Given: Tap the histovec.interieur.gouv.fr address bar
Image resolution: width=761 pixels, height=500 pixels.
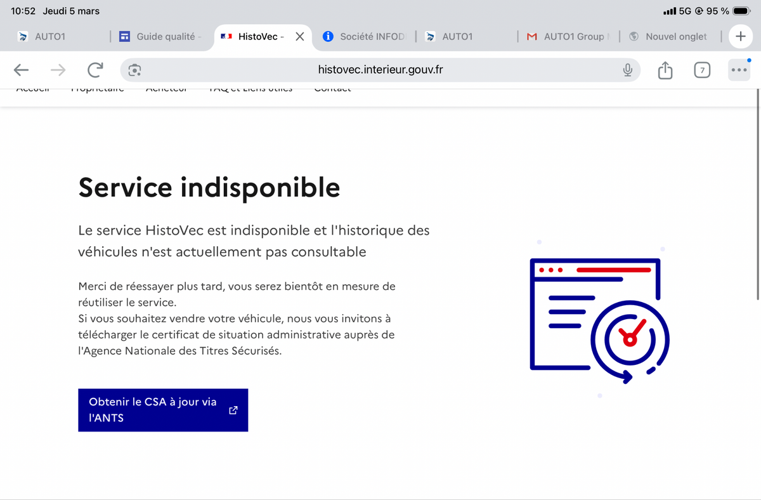Looking at the screenshot, I should (x=380, y=70).
